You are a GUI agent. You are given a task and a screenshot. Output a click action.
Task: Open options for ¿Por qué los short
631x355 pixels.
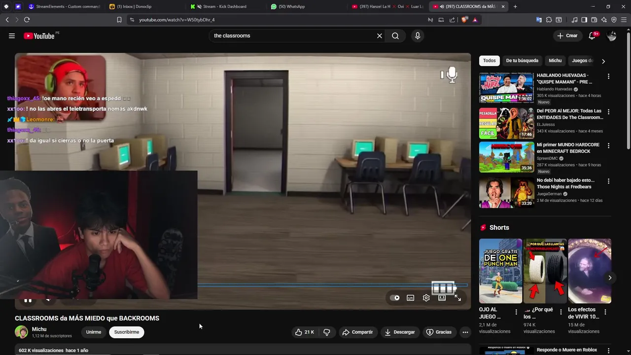561,312
